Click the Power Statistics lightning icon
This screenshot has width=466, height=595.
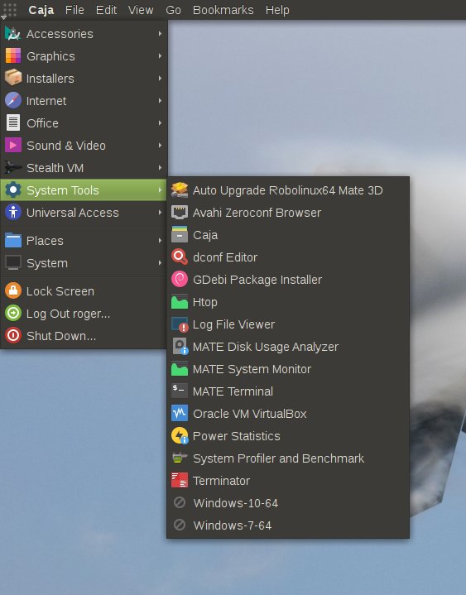180,435
